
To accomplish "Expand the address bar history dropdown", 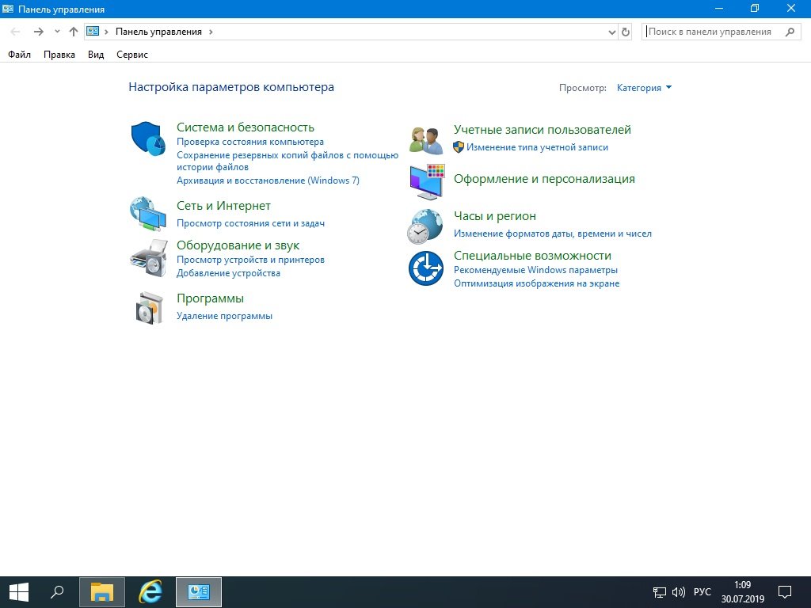I will (x=611, y=32).
